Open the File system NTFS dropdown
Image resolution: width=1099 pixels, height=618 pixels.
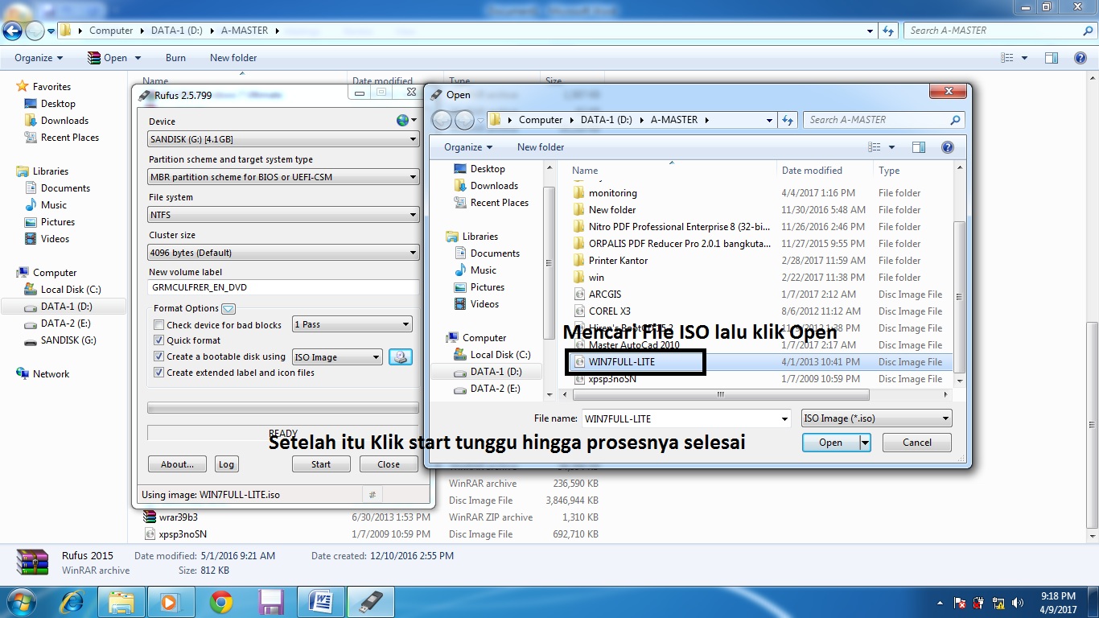283,215
